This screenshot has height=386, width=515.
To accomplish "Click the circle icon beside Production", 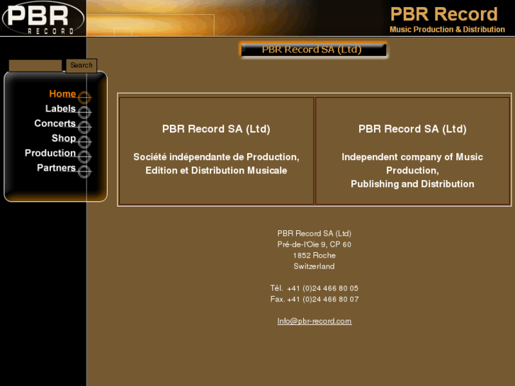I will click(84, 157).
